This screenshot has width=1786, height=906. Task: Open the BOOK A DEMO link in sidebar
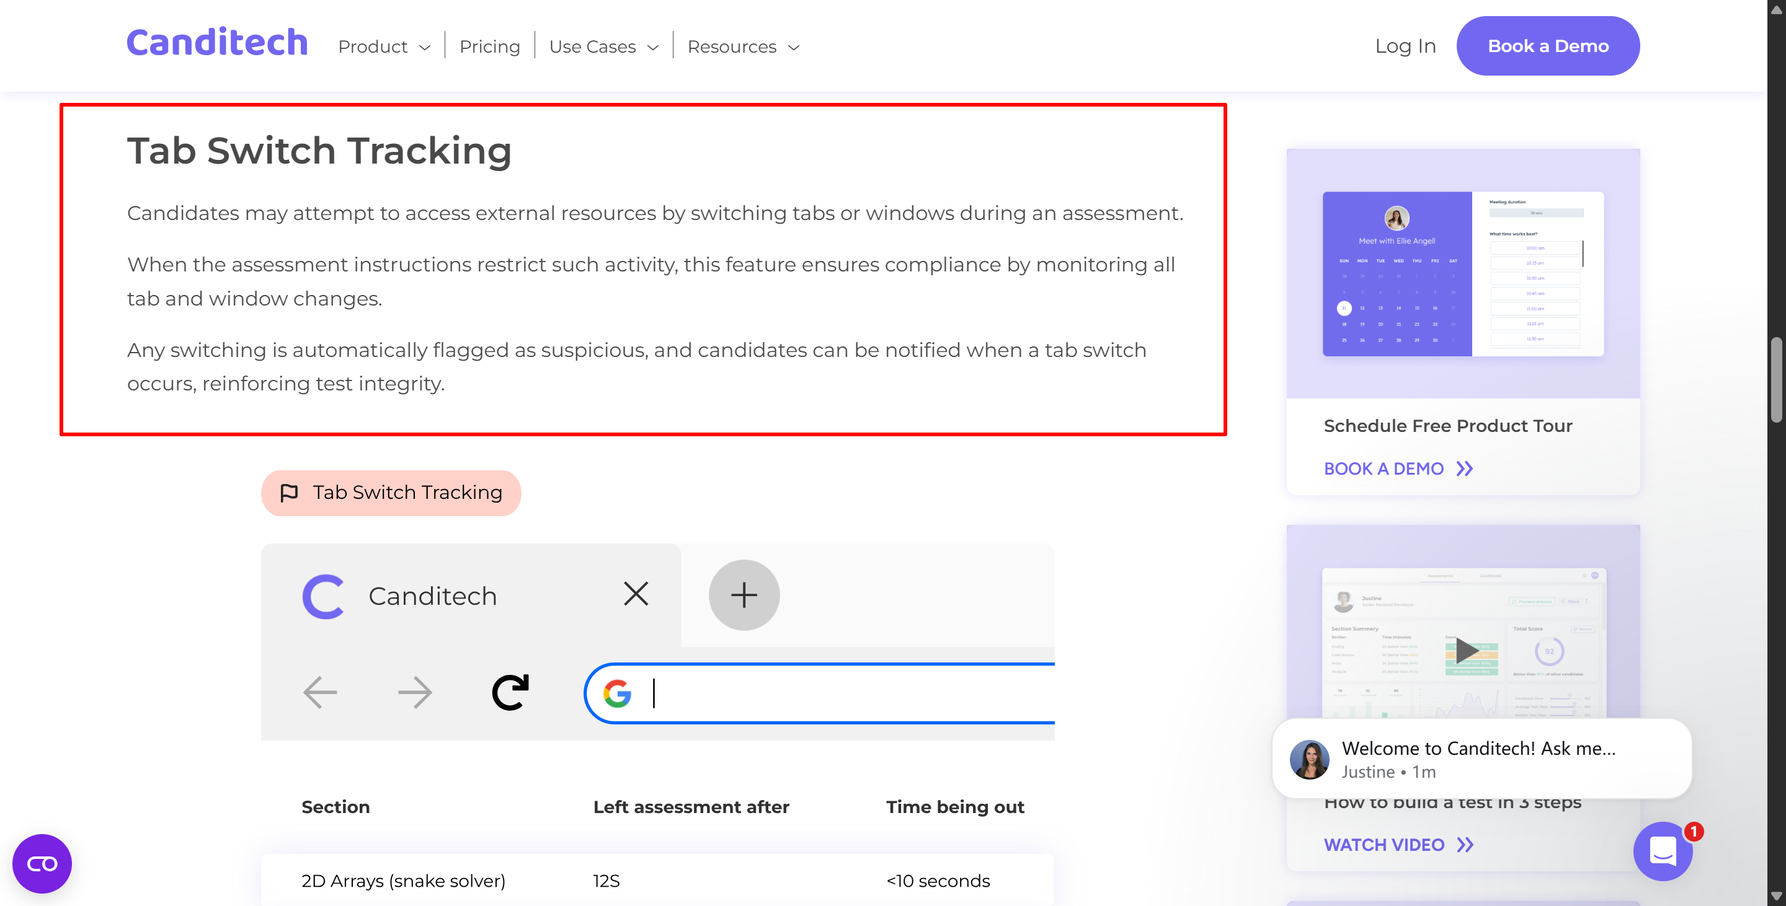tap(1398, 469)
